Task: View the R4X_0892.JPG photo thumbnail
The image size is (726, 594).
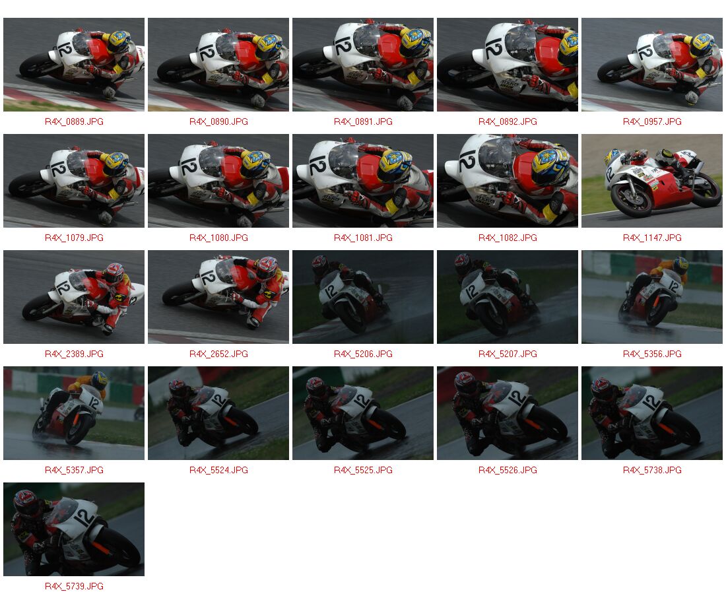Action: point(507,65)
